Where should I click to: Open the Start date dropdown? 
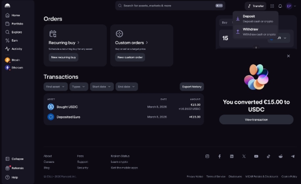tap(102, 87)
